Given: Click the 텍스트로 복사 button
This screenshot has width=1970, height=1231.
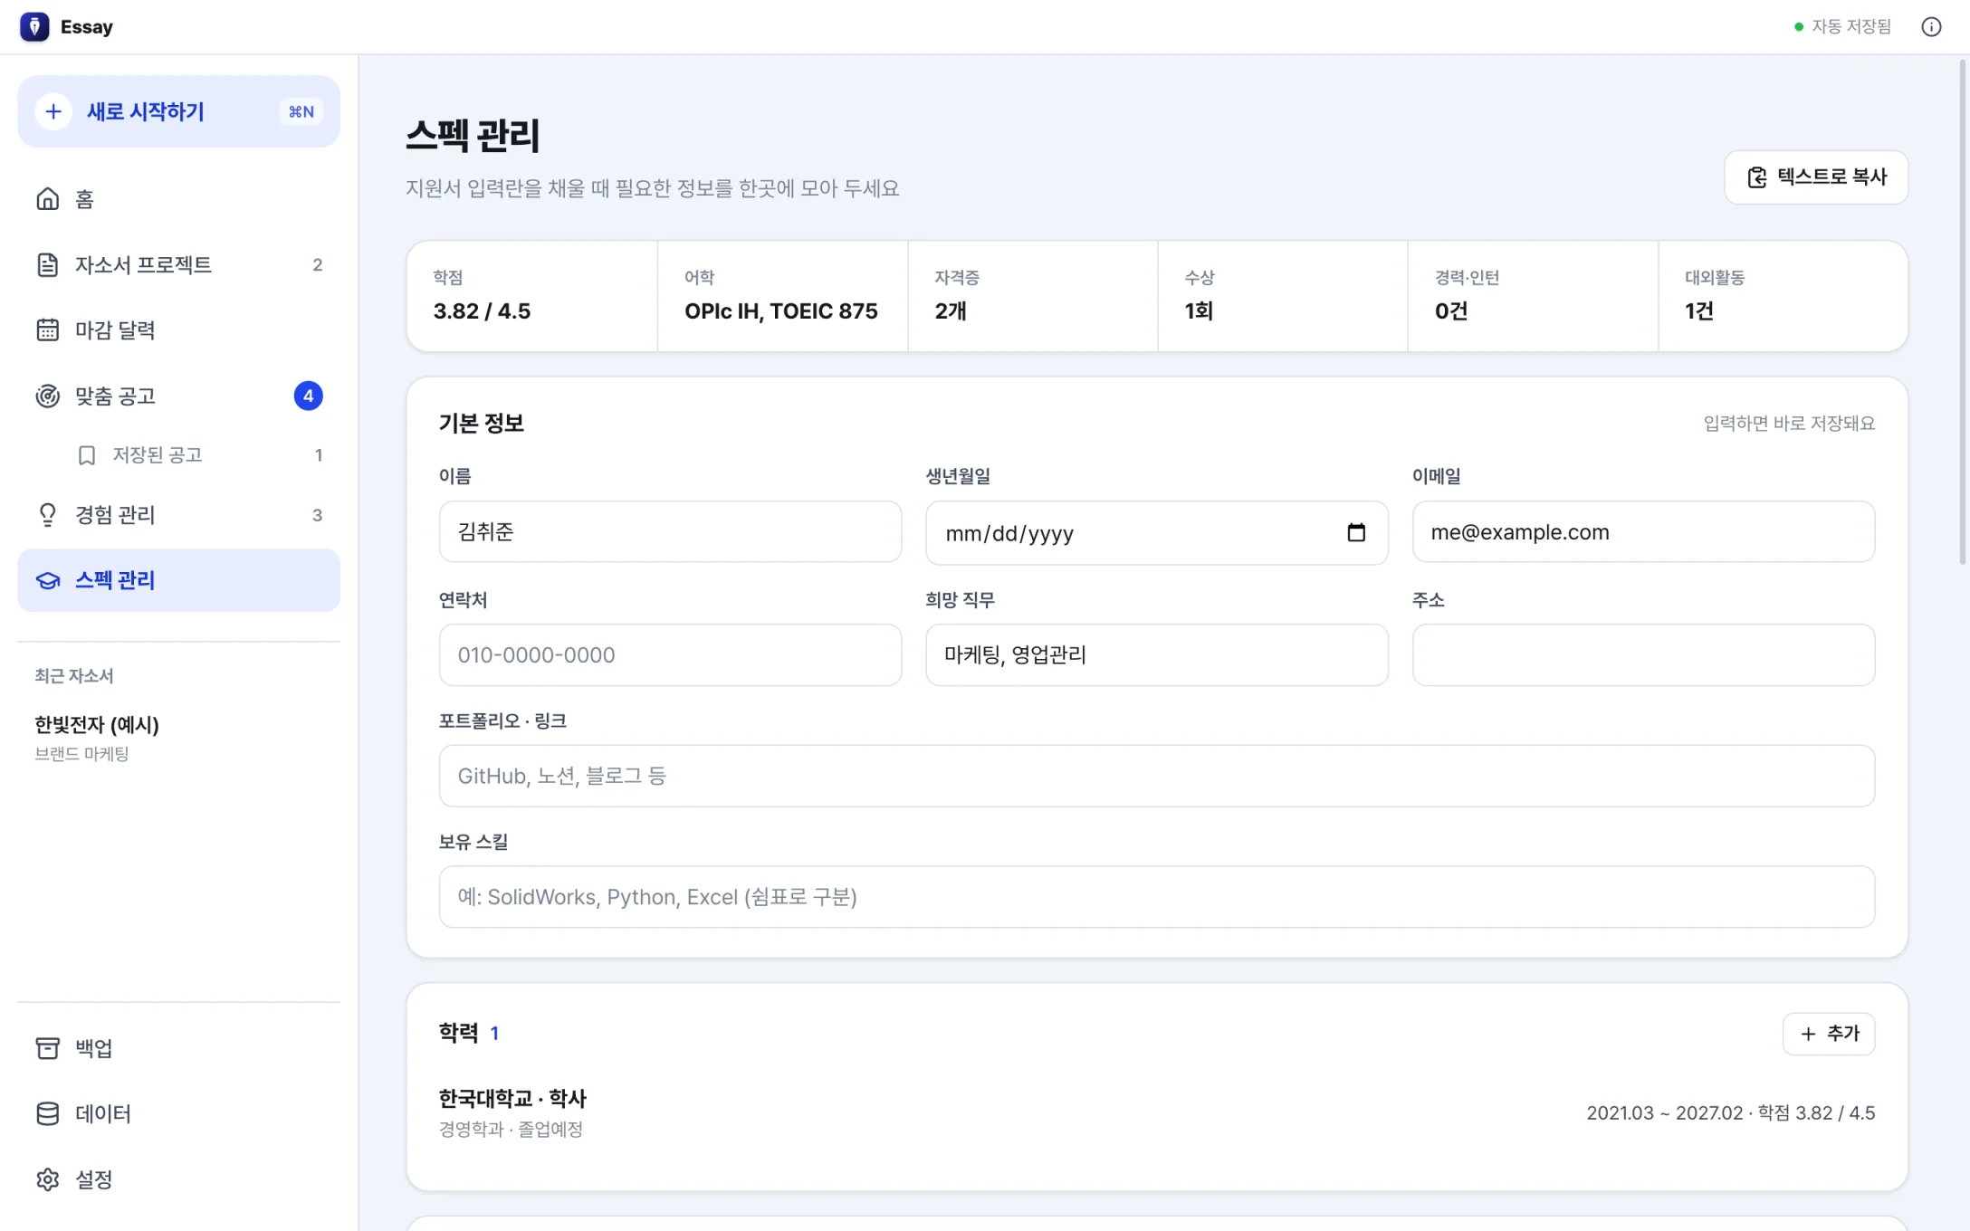Looking at the screenshot, I should tap(1816, 177).
